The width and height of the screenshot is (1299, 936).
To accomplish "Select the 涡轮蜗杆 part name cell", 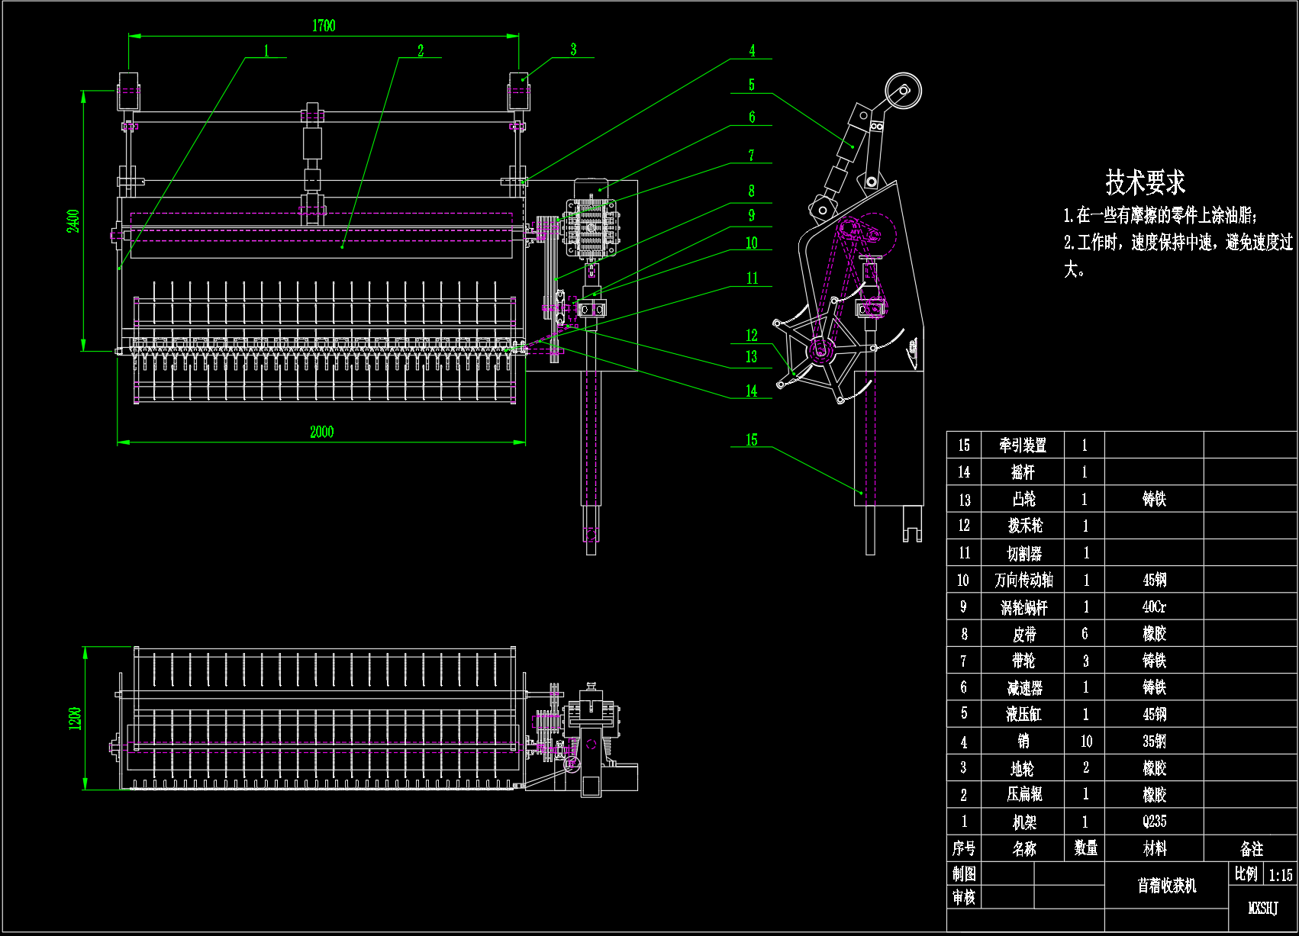I will [x=1023, y=607].
